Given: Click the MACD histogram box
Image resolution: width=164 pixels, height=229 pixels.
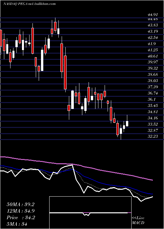Looking at the screenshot, I should pyautogui.click(x=90, y=213).
